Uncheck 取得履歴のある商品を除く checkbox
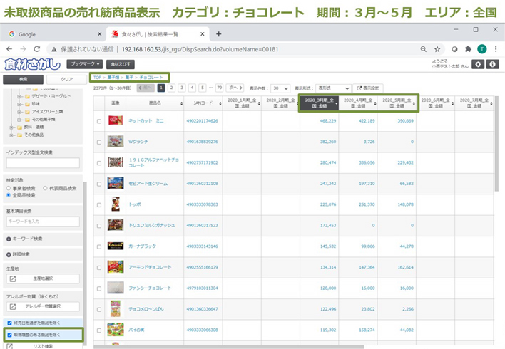Screen dimensions: 505x349 click(9, 335)
